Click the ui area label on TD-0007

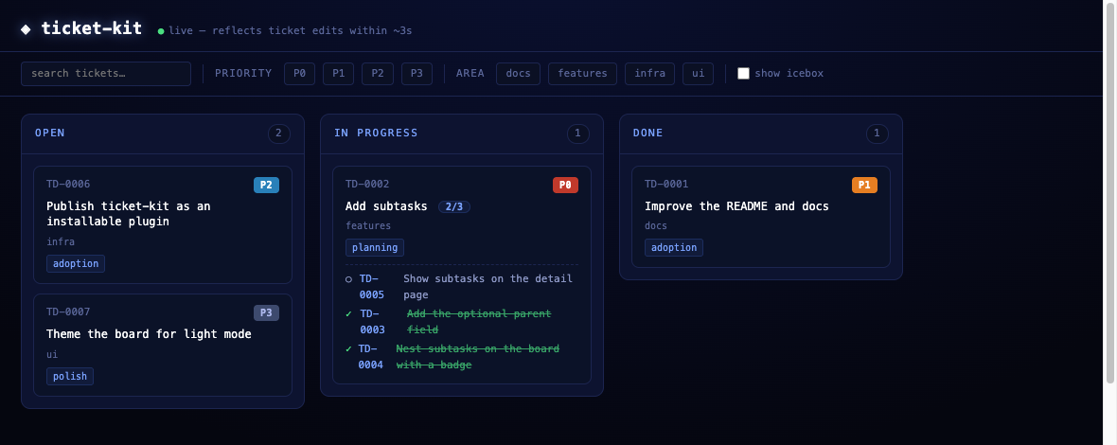(x=52, y=354)
